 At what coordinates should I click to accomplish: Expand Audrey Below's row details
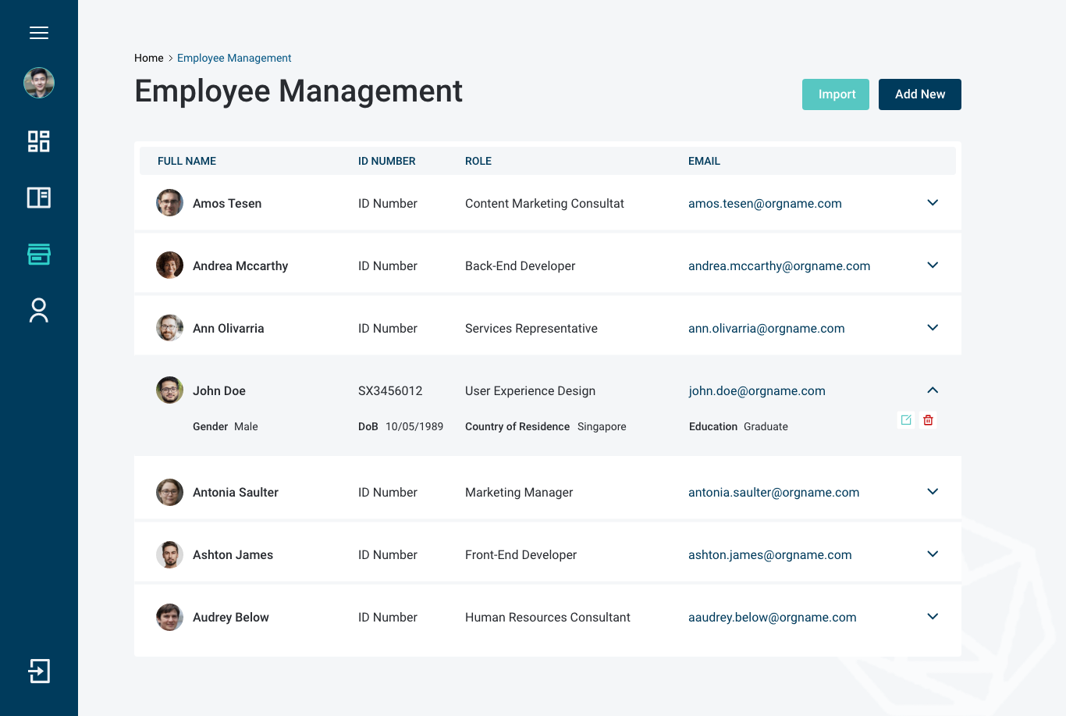pyautogui.click(x=933, y=617)
